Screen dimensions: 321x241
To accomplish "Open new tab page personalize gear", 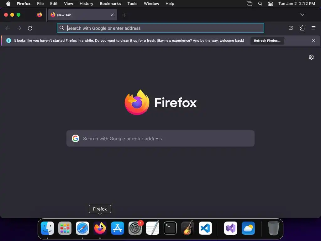I will click(x=311, y=57).
